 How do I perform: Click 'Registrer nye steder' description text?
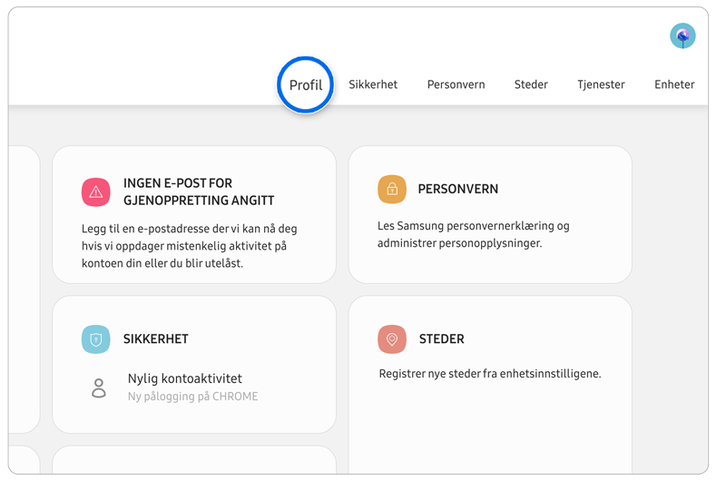(x=489, y=374)
